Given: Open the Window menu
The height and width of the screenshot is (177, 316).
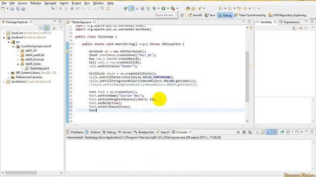Looking at the screenshot, I should pos(98,3).
